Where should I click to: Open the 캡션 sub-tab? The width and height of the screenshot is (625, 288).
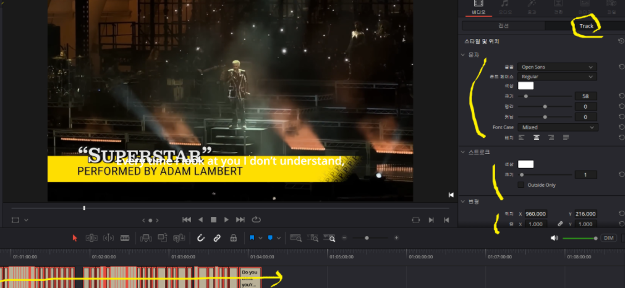click(x=503, y=26)
